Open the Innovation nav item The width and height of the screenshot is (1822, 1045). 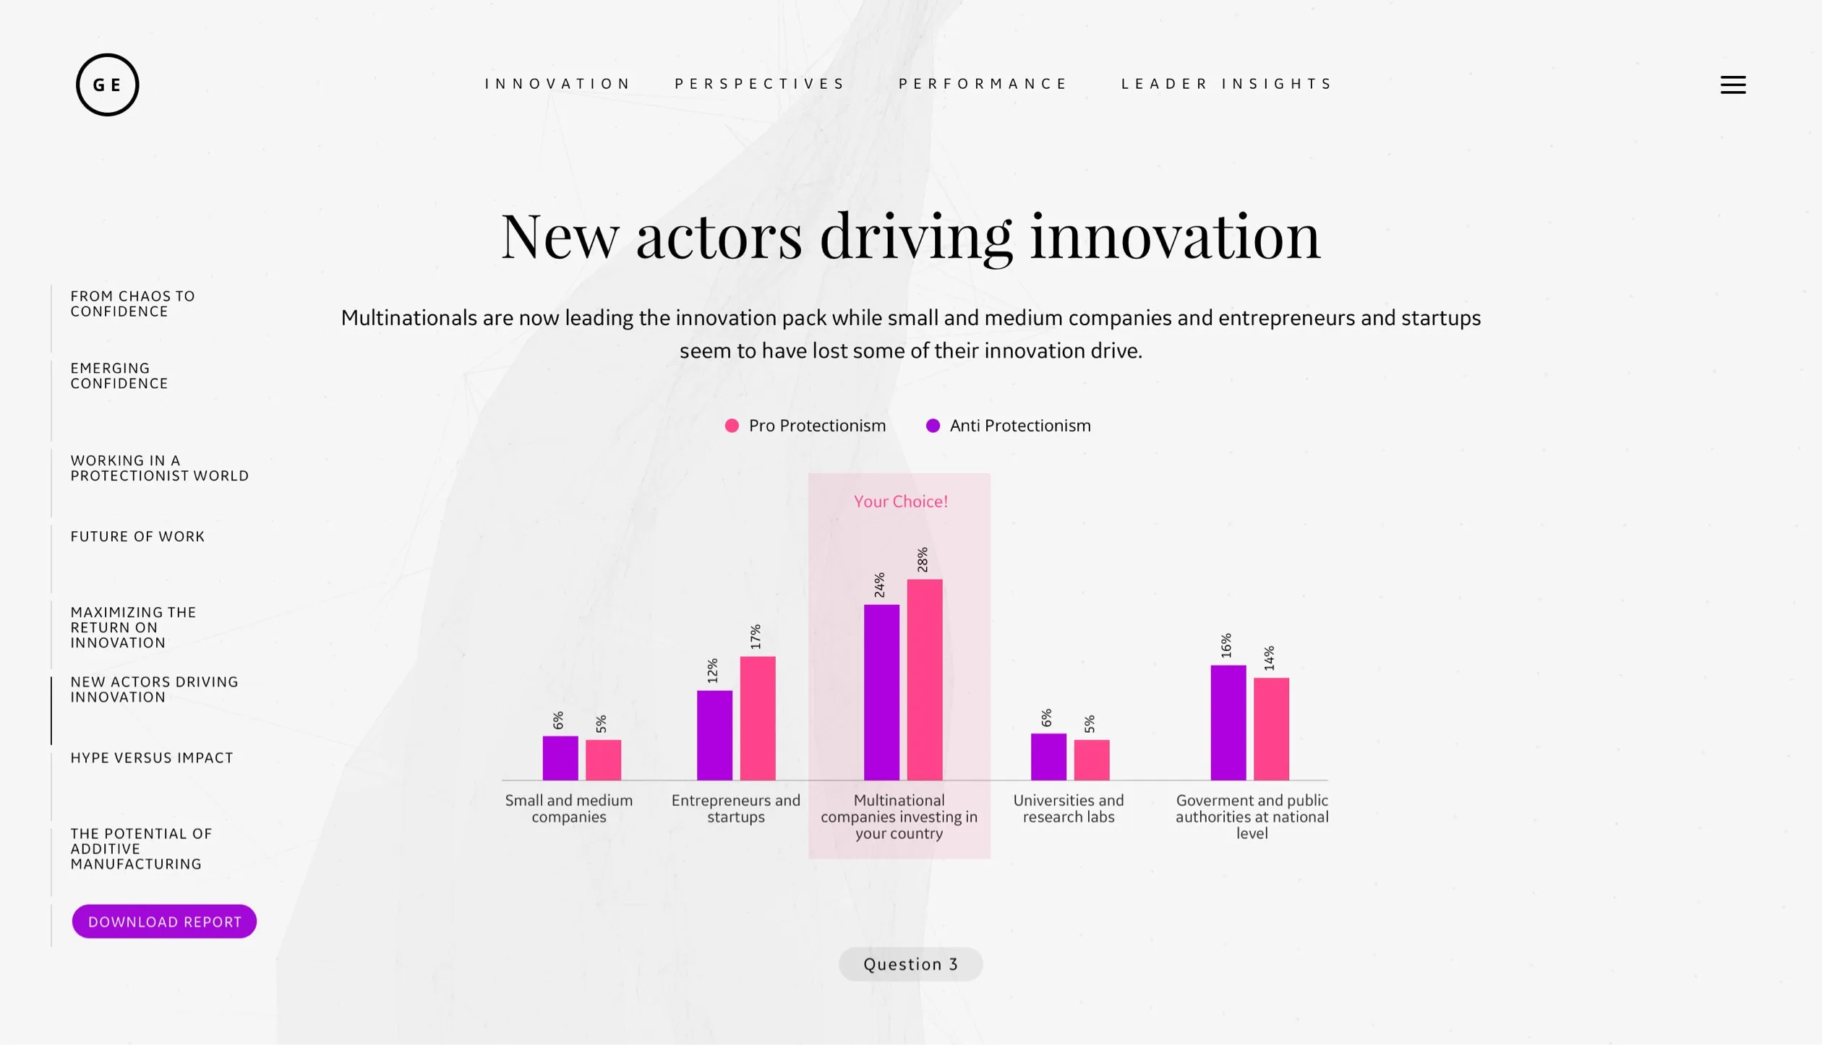[x=557, y=84]
